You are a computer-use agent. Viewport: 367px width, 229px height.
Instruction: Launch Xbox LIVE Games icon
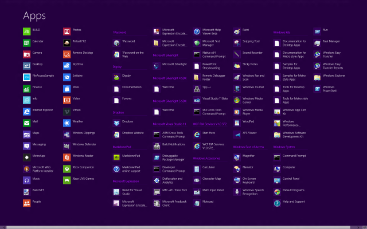point(67,180)
